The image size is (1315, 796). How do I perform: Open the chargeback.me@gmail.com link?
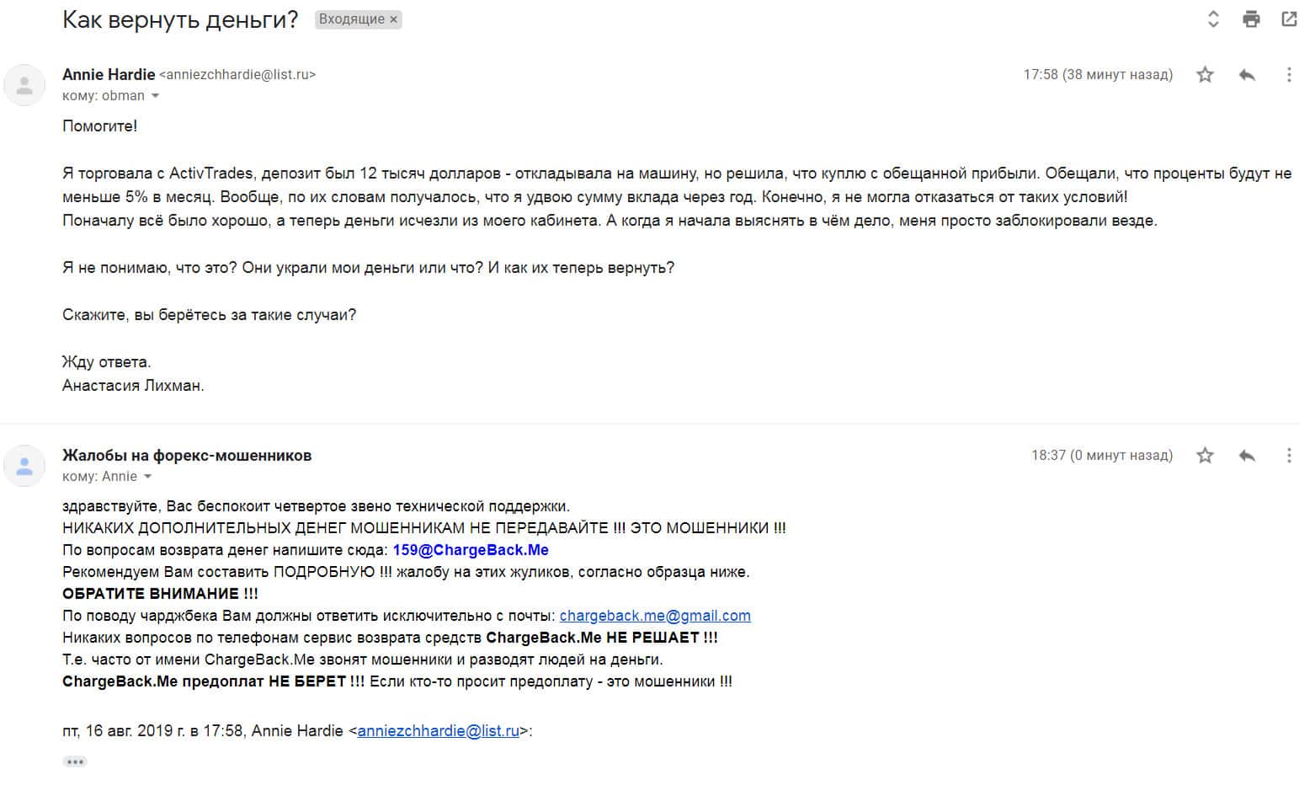coord(655,616)
